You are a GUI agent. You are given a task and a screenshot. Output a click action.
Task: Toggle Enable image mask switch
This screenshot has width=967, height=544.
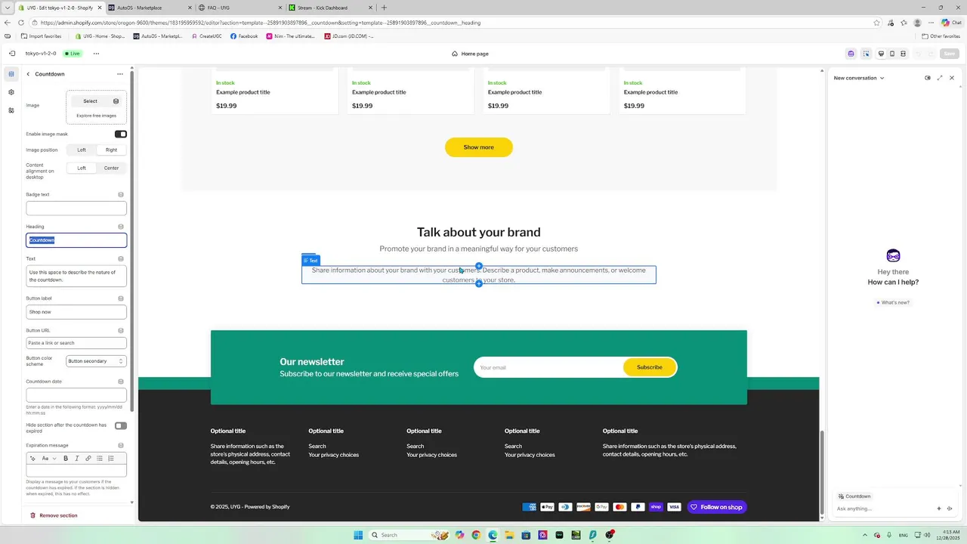click(121, 134)
